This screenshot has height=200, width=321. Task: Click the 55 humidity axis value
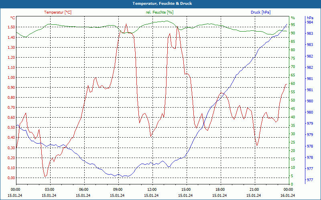coord(293,92)
